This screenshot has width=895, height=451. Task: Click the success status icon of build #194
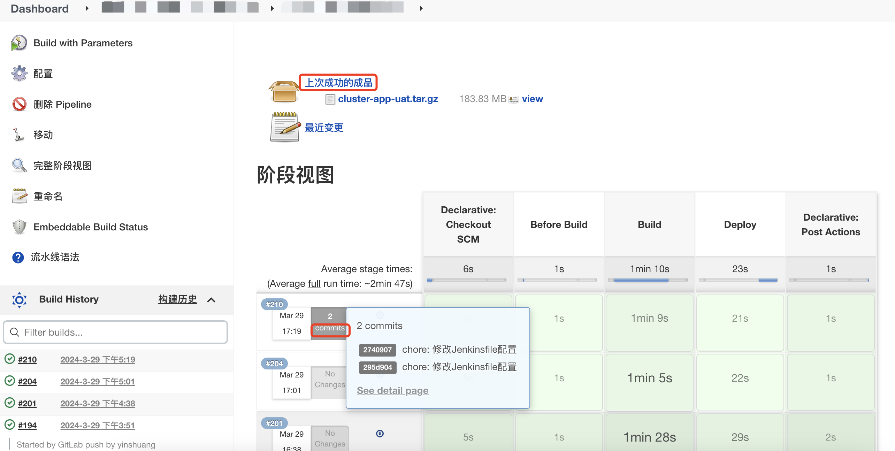point(10,425)
